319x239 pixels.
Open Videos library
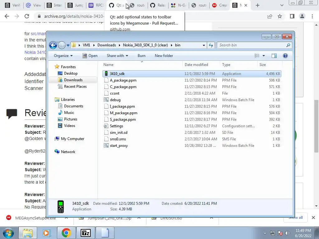[x=69, y=126]
